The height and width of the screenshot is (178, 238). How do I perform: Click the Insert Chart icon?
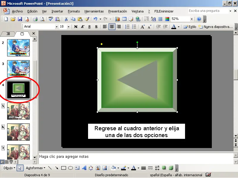coord(118,19)
